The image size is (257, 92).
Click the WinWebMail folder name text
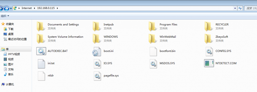click(x=168, y=37)
